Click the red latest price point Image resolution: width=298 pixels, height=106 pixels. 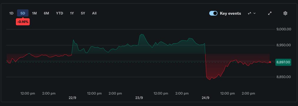270,62
